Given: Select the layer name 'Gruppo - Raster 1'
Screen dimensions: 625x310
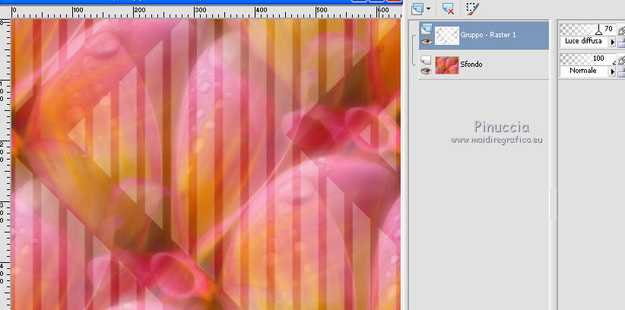Looking at the screenshot, I should tap(488, 35).
